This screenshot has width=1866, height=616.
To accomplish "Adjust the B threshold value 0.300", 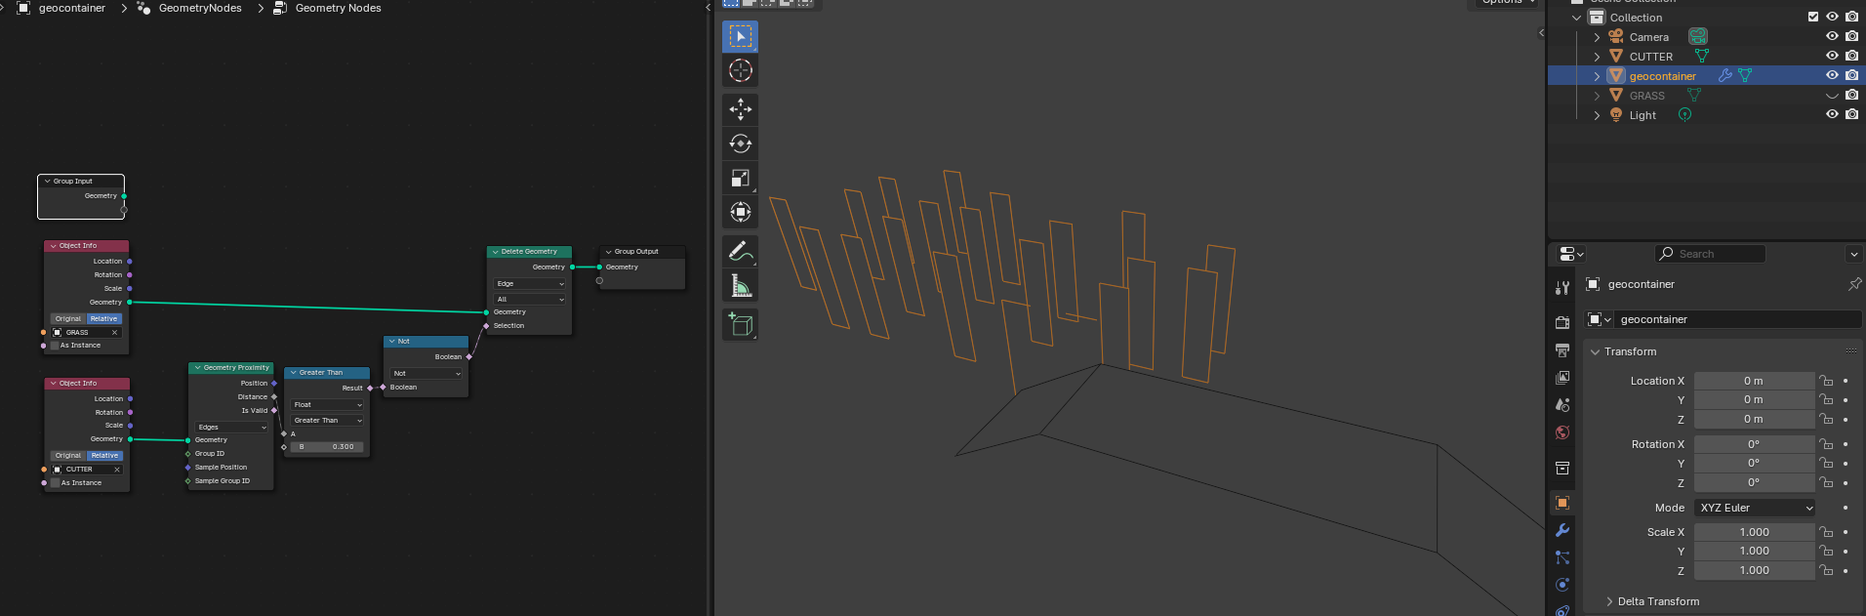I will [327, 447].
